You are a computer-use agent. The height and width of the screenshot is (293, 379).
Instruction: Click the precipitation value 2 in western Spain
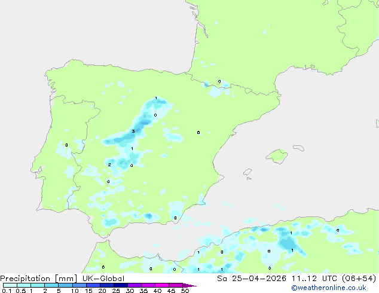(x=109, y=164)
